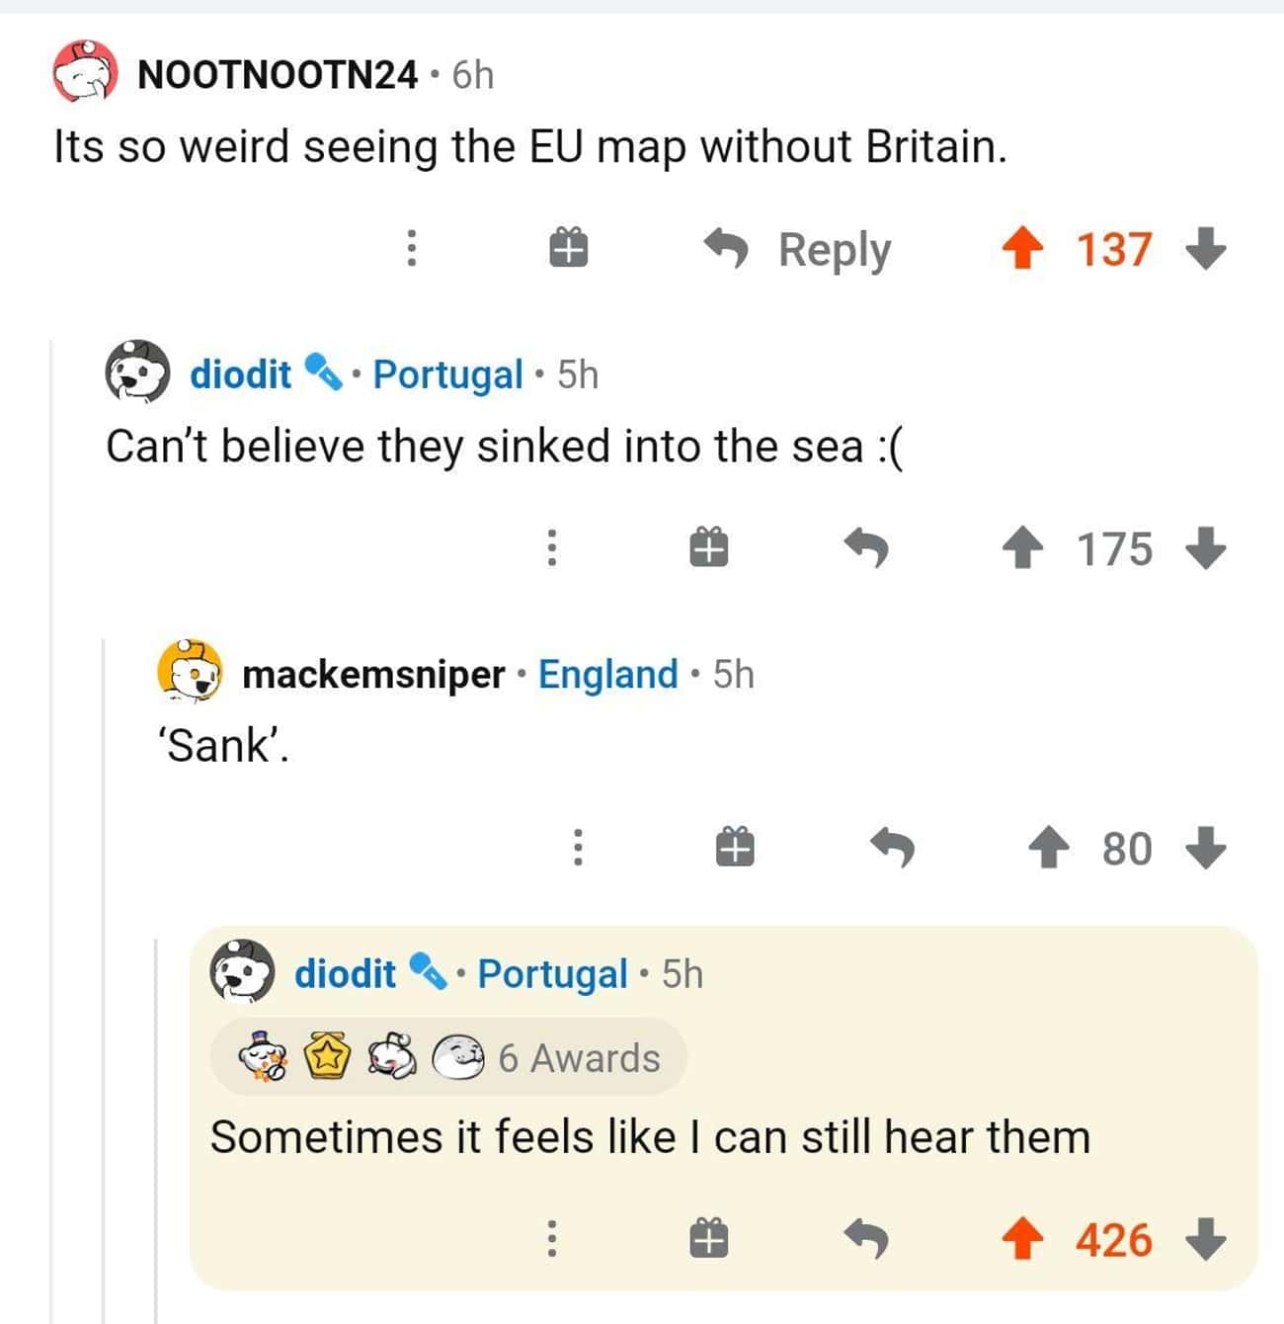Downvote the comment with 175 points

click(x=1205, y=548)
